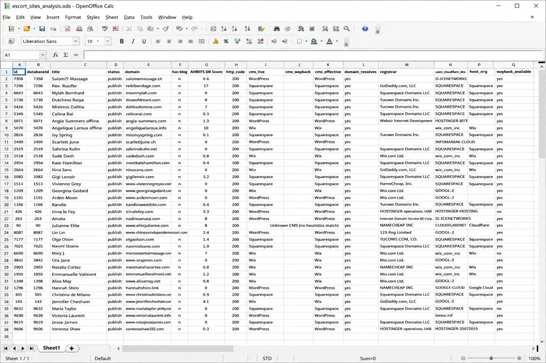Toggle AutoSpellcheck icon
This screenshot has width=546, height=363.
115,29
